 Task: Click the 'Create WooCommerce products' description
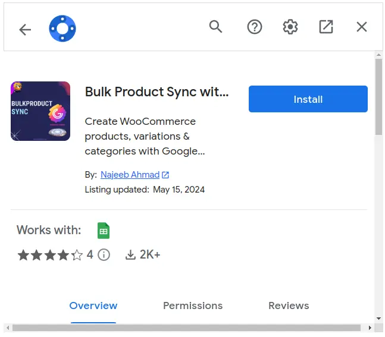point(145,136)
